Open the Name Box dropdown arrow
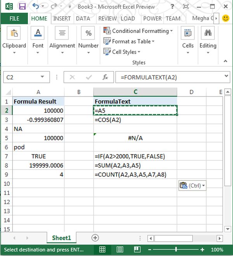233x256 pixels. tap(42, 77)
